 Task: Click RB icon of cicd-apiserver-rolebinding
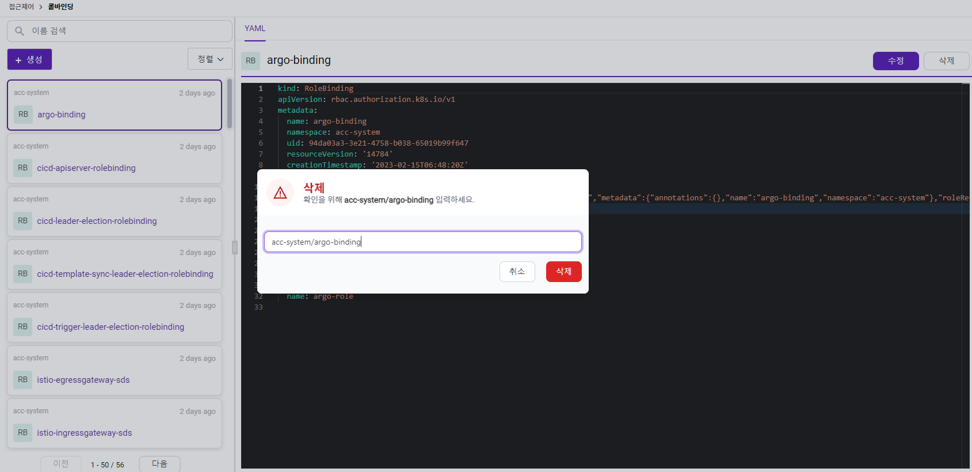tap(22, 168)
